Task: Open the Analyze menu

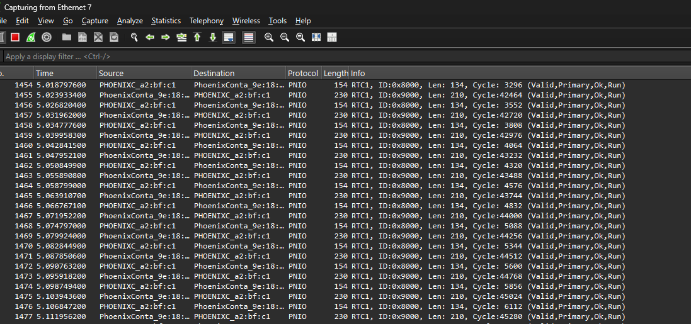Action: tap(130, 21)
